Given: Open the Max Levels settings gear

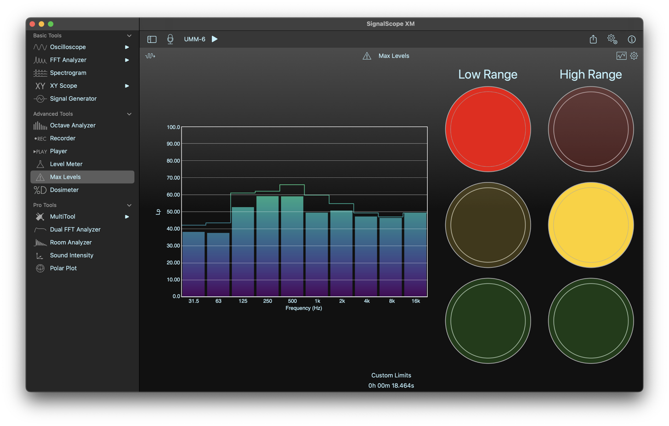Looking at the screenshot, I should 634,56.
